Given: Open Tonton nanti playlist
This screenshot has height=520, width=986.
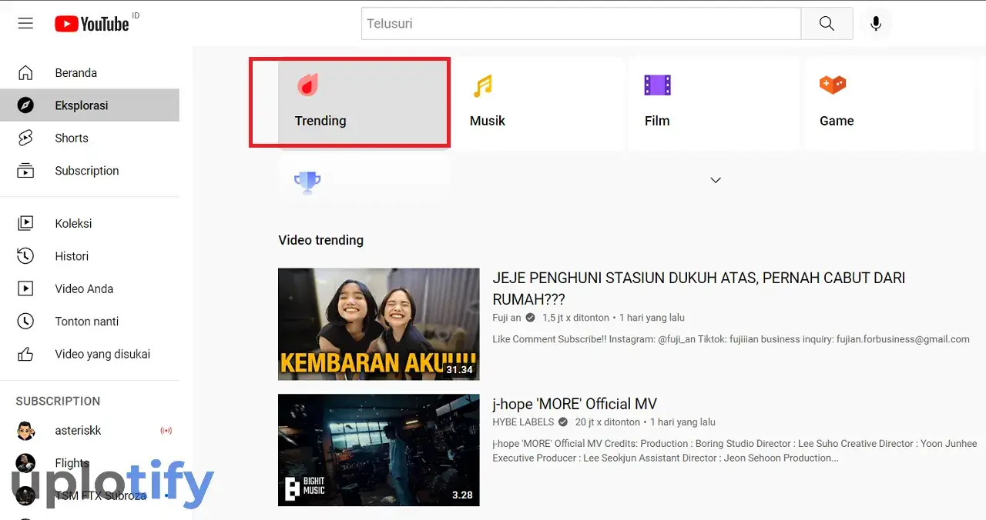Looking at the screenshot, I should pyautogui.click(x=89, y=322).
